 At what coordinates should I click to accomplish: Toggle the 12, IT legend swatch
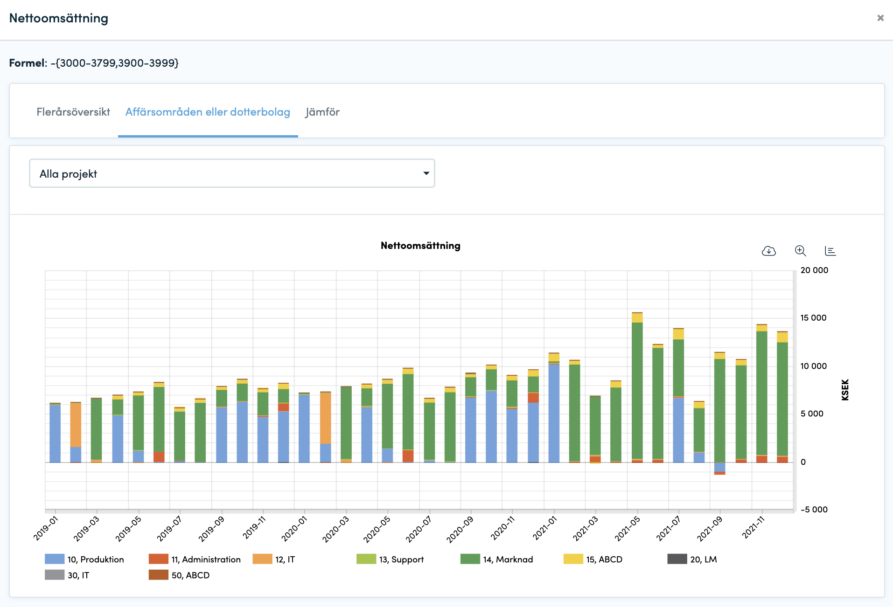[x=262, y=559]
